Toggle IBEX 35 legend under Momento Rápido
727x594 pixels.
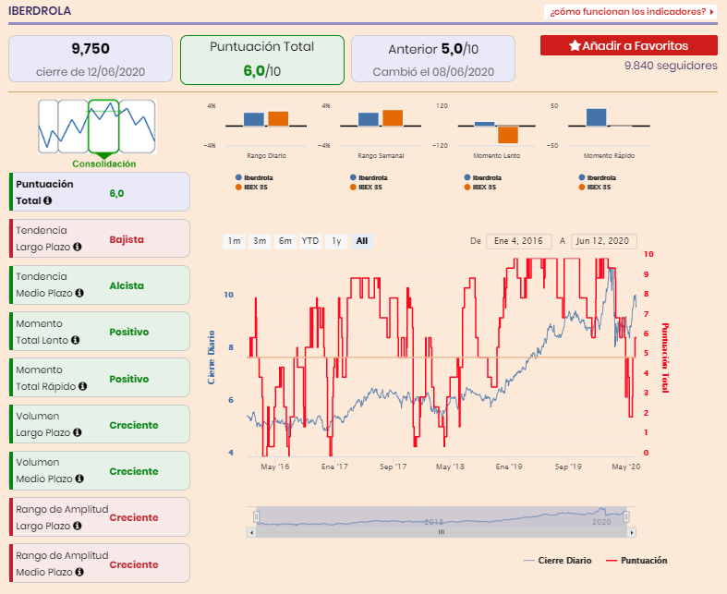pos(594,188)
